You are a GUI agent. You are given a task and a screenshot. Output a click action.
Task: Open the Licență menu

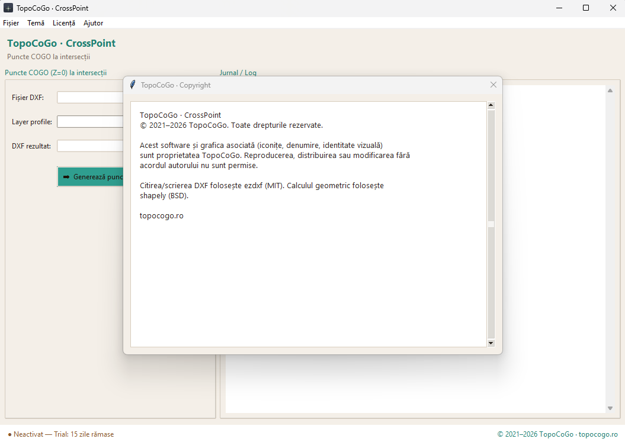(x=64, y=23)
